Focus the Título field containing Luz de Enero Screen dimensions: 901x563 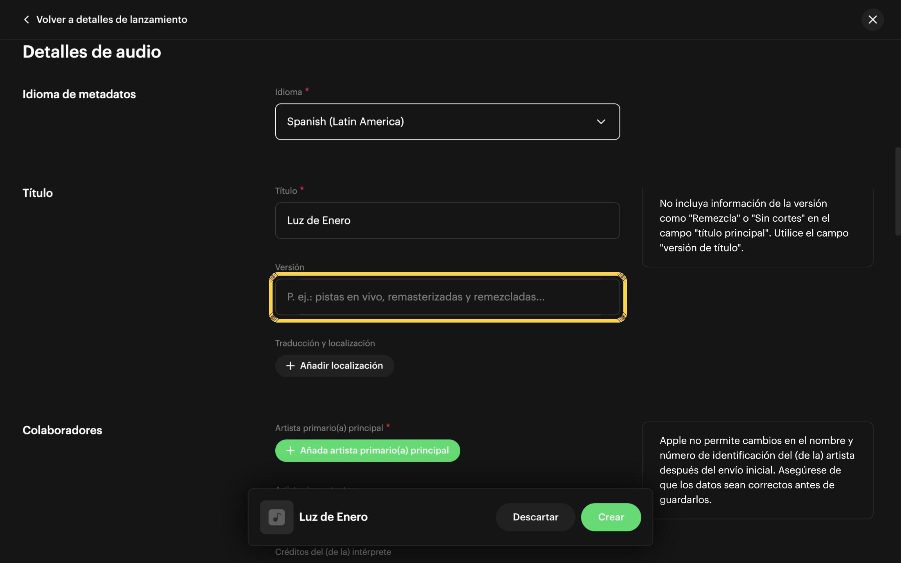tap(447, 221)
